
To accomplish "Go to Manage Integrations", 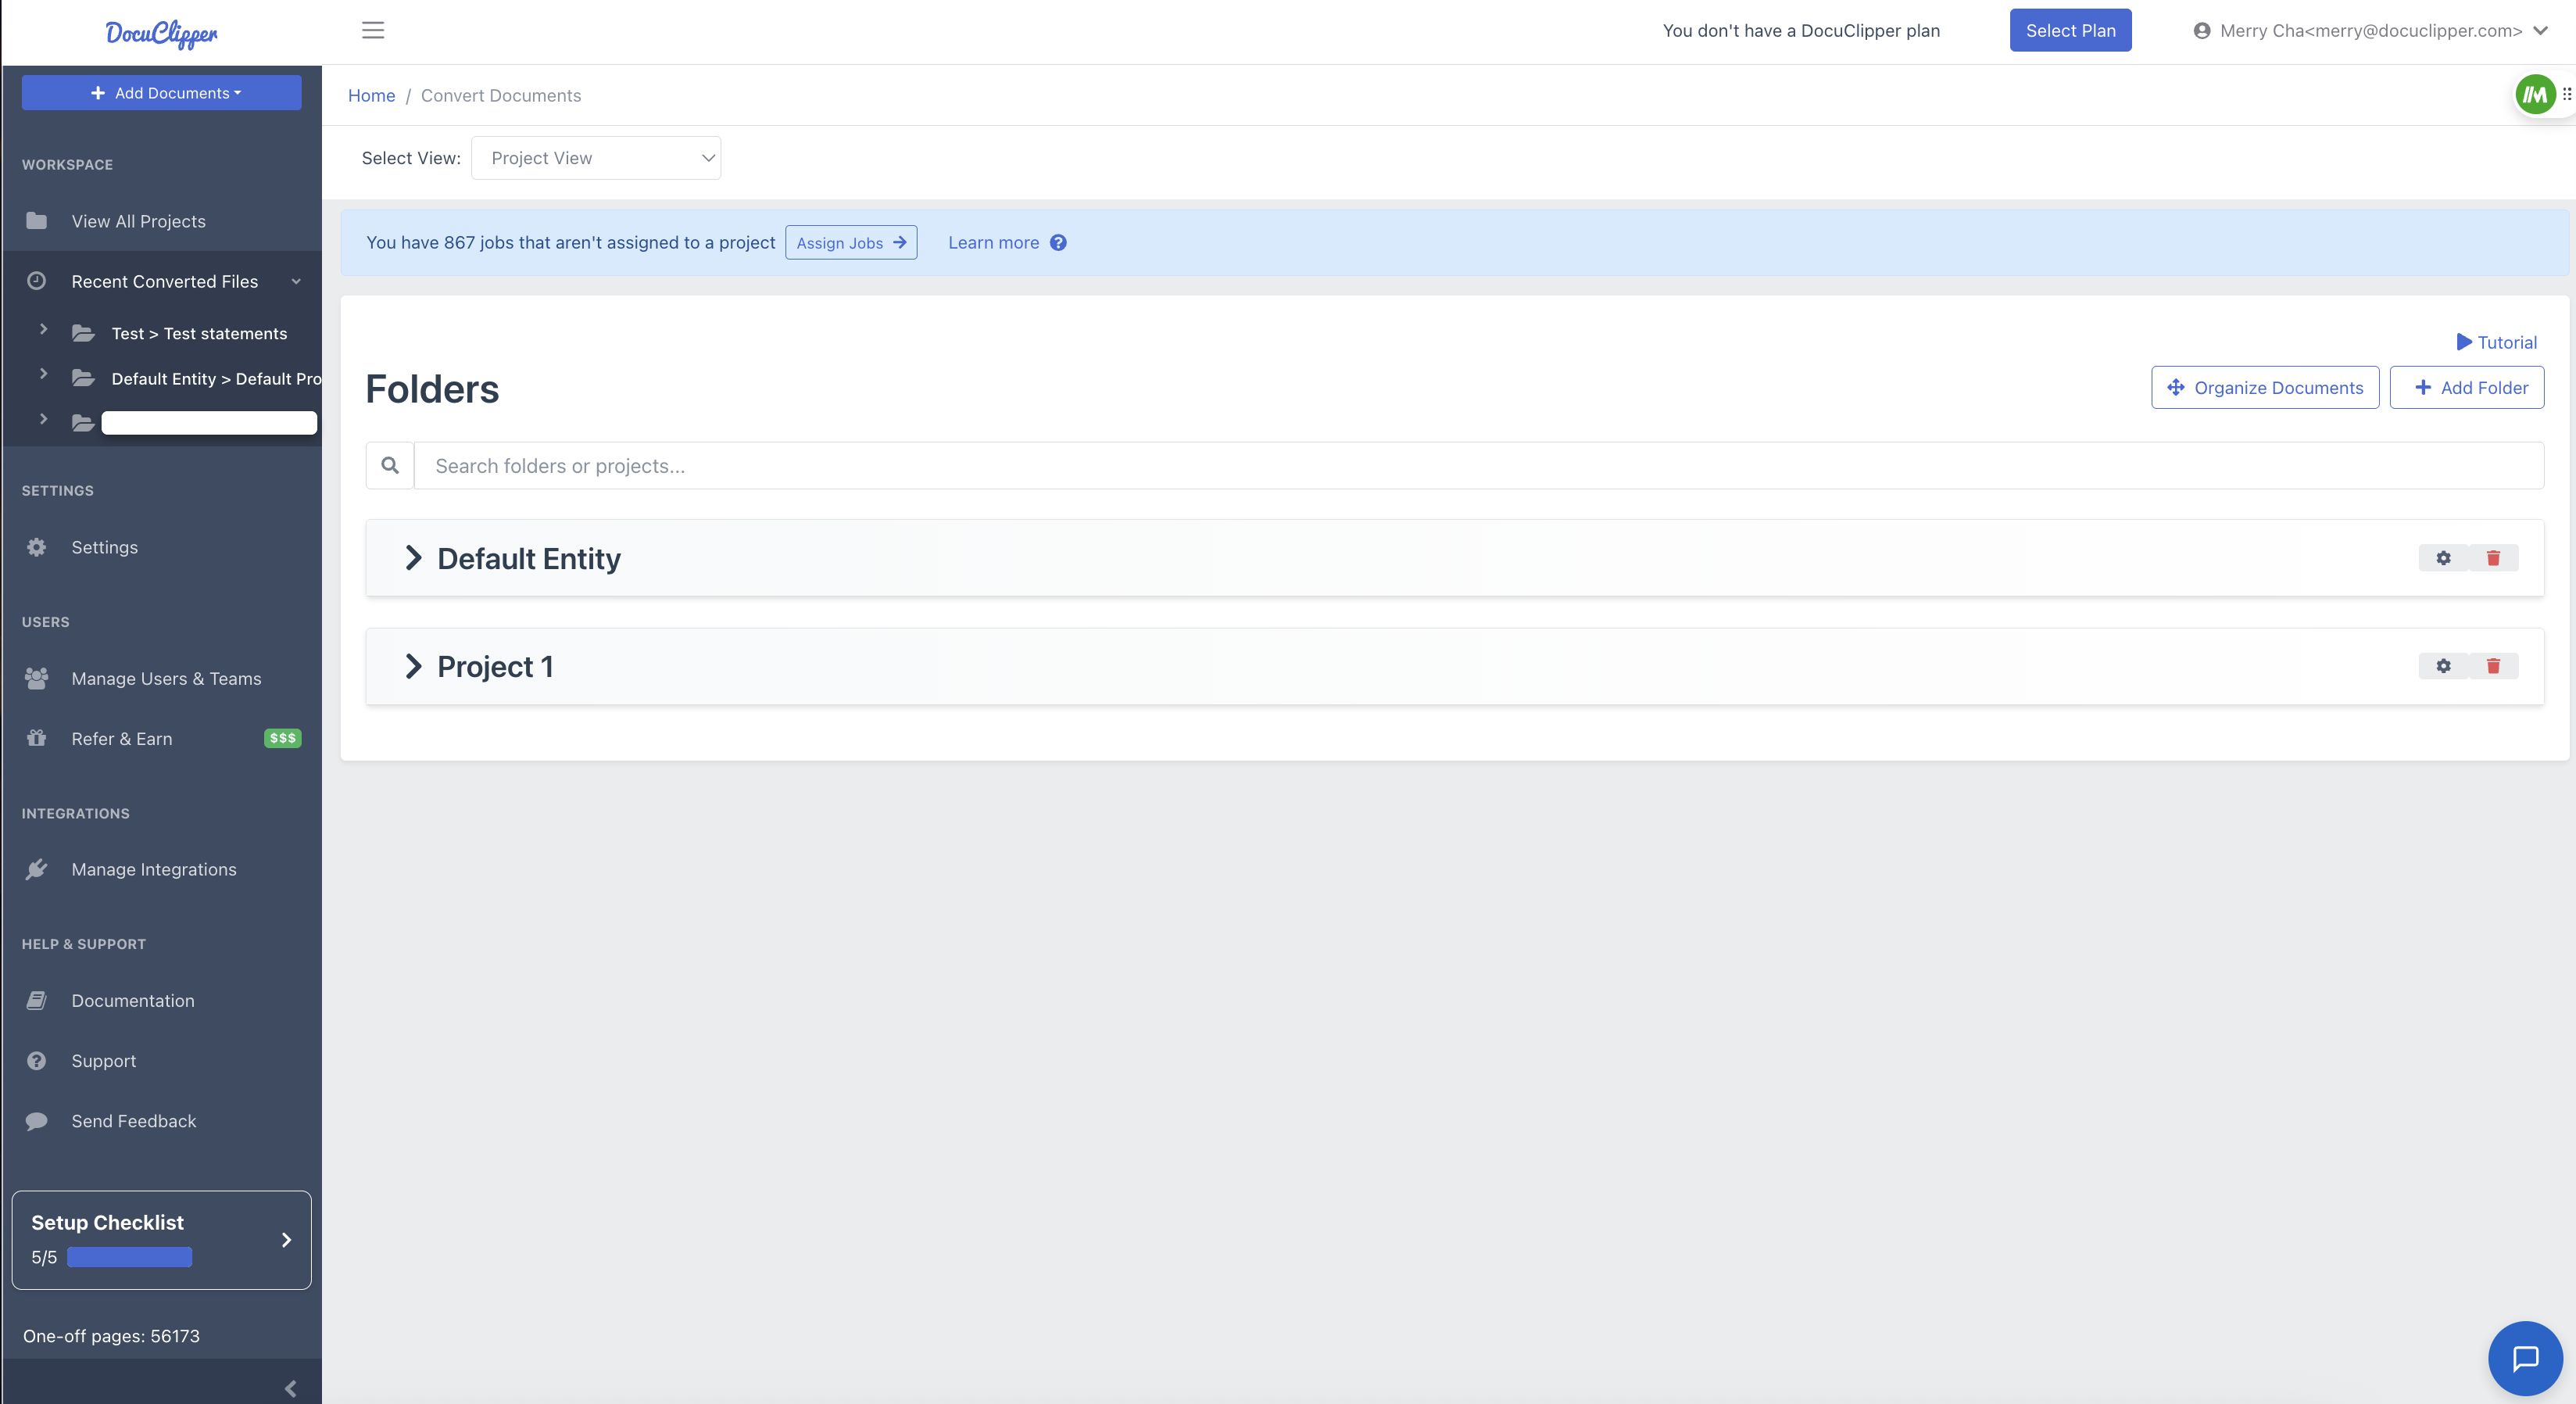I will (154, 870).
